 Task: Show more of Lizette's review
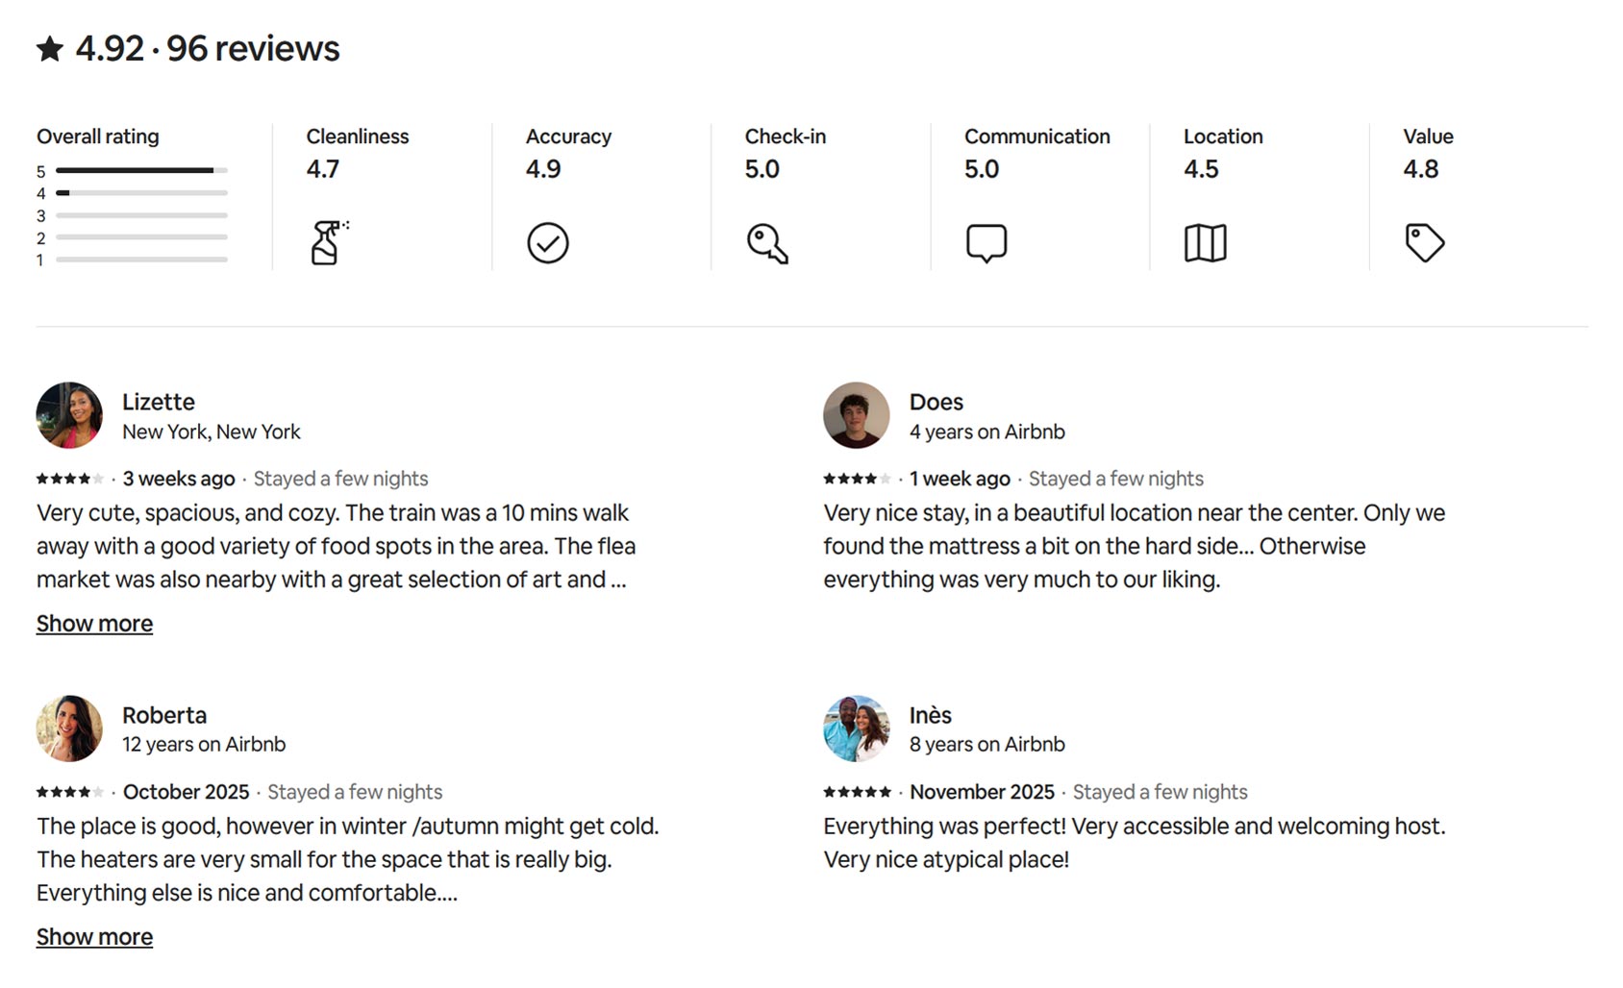click(x=93, y=623)
